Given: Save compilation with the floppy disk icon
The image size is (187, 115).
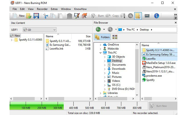Looking at the screenshot, I should tap(36, 16).
